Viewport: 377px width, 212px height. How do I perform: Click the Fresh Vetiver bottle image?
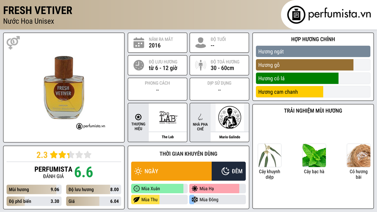click(x=64, y=88)
